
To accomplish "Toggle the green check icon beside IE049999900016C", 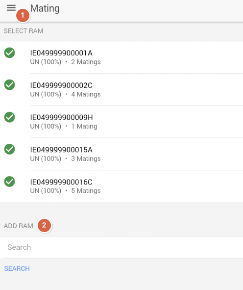I will (x=10, y=182).
